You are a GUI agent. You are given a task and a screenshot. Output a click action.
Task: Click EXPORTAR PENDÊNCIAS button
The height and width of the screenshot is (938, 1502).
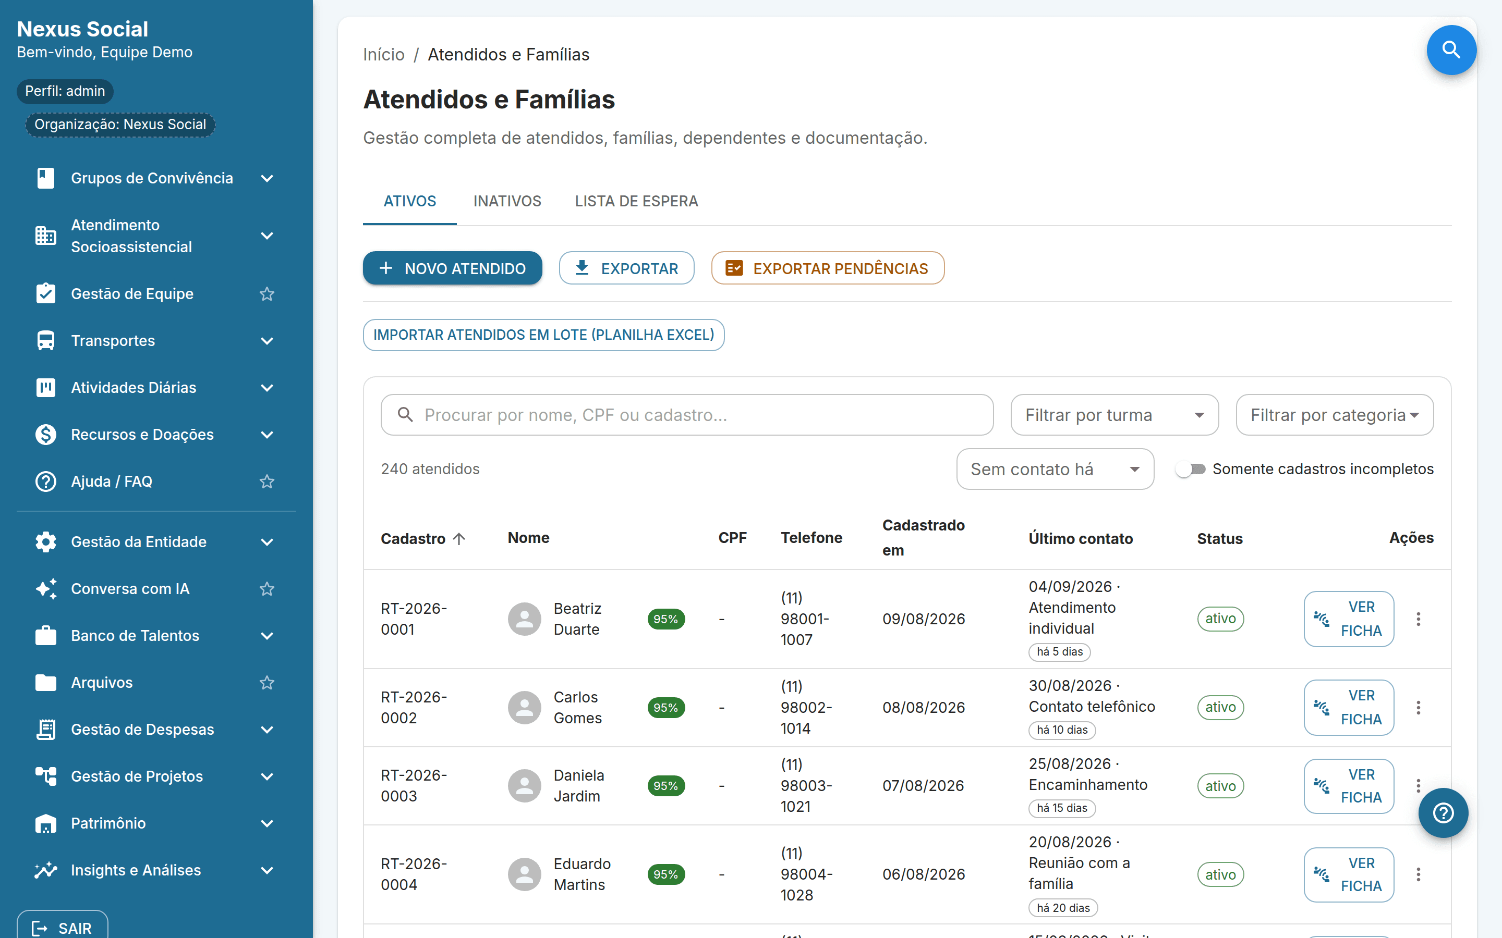click(x=827, y=268)
